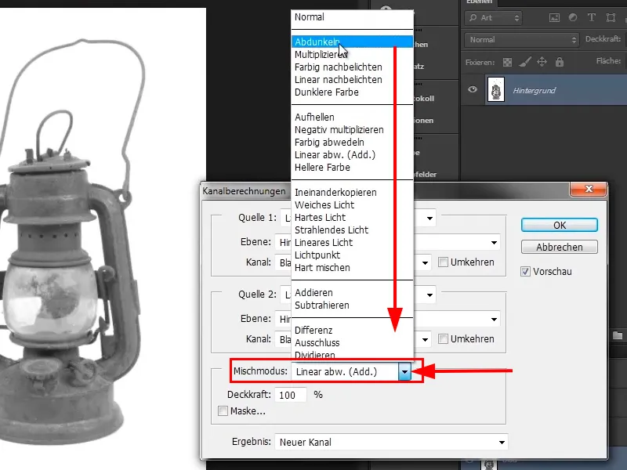Click the Deckkraft 100 percent field
627x470 pixels.
click(x=291, y=395)
